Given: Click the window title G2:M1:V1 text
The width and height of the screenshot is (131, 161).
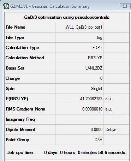Looking at the screenshot, I should coord(19,6).
